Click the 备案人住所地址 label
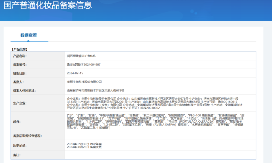This screenshot has width=272, height=163. pyautogui.click(x=24, y=90)
